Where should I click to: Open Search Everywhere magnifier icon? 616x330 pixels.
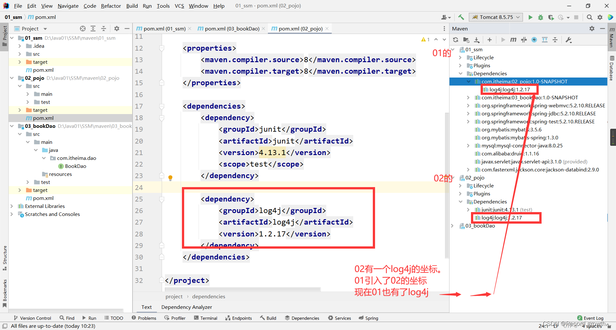tap(590, 17)
